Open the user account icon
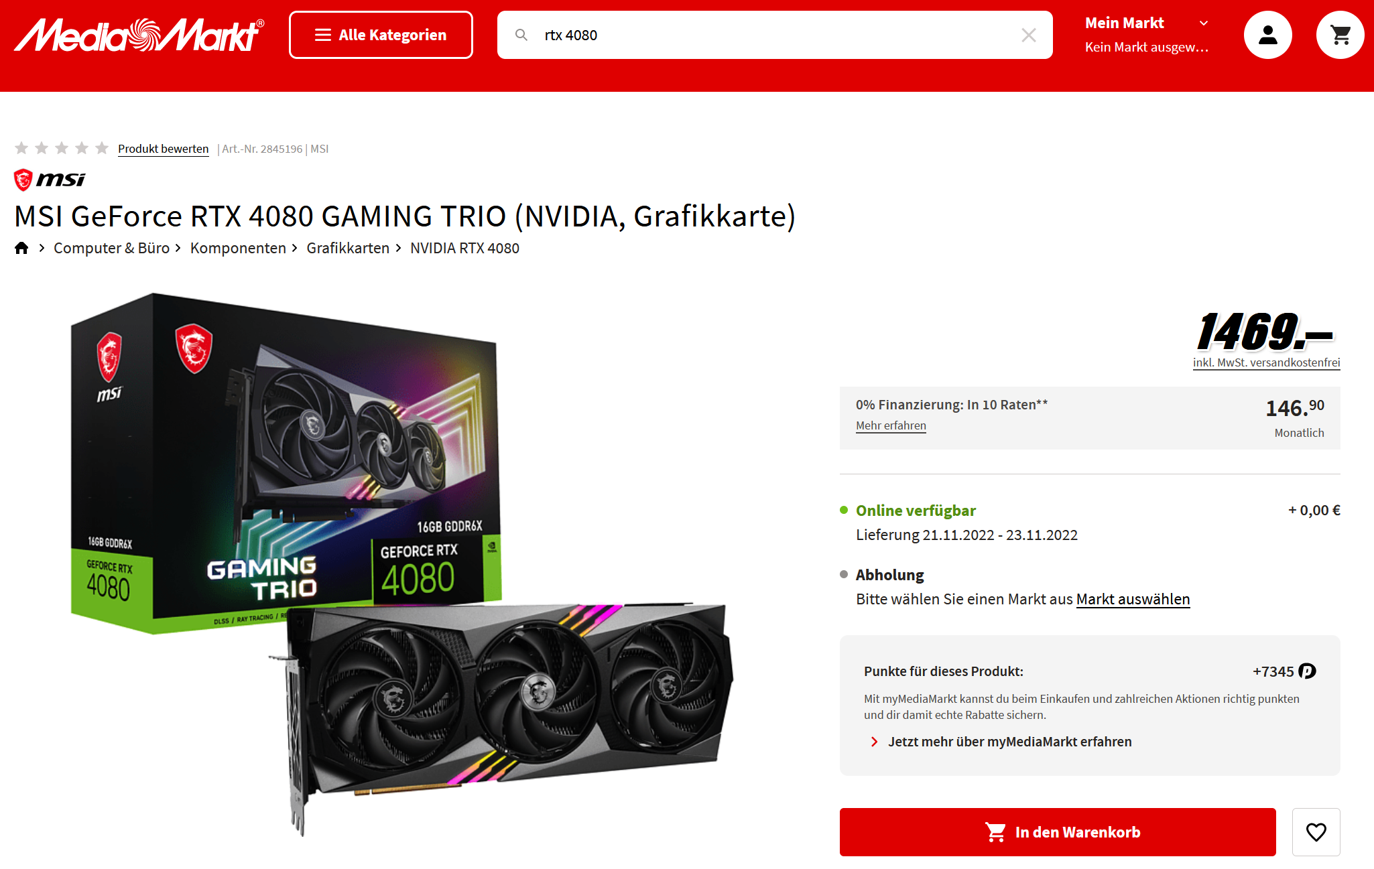The image size is (1374, 869). pos(1267,35)
